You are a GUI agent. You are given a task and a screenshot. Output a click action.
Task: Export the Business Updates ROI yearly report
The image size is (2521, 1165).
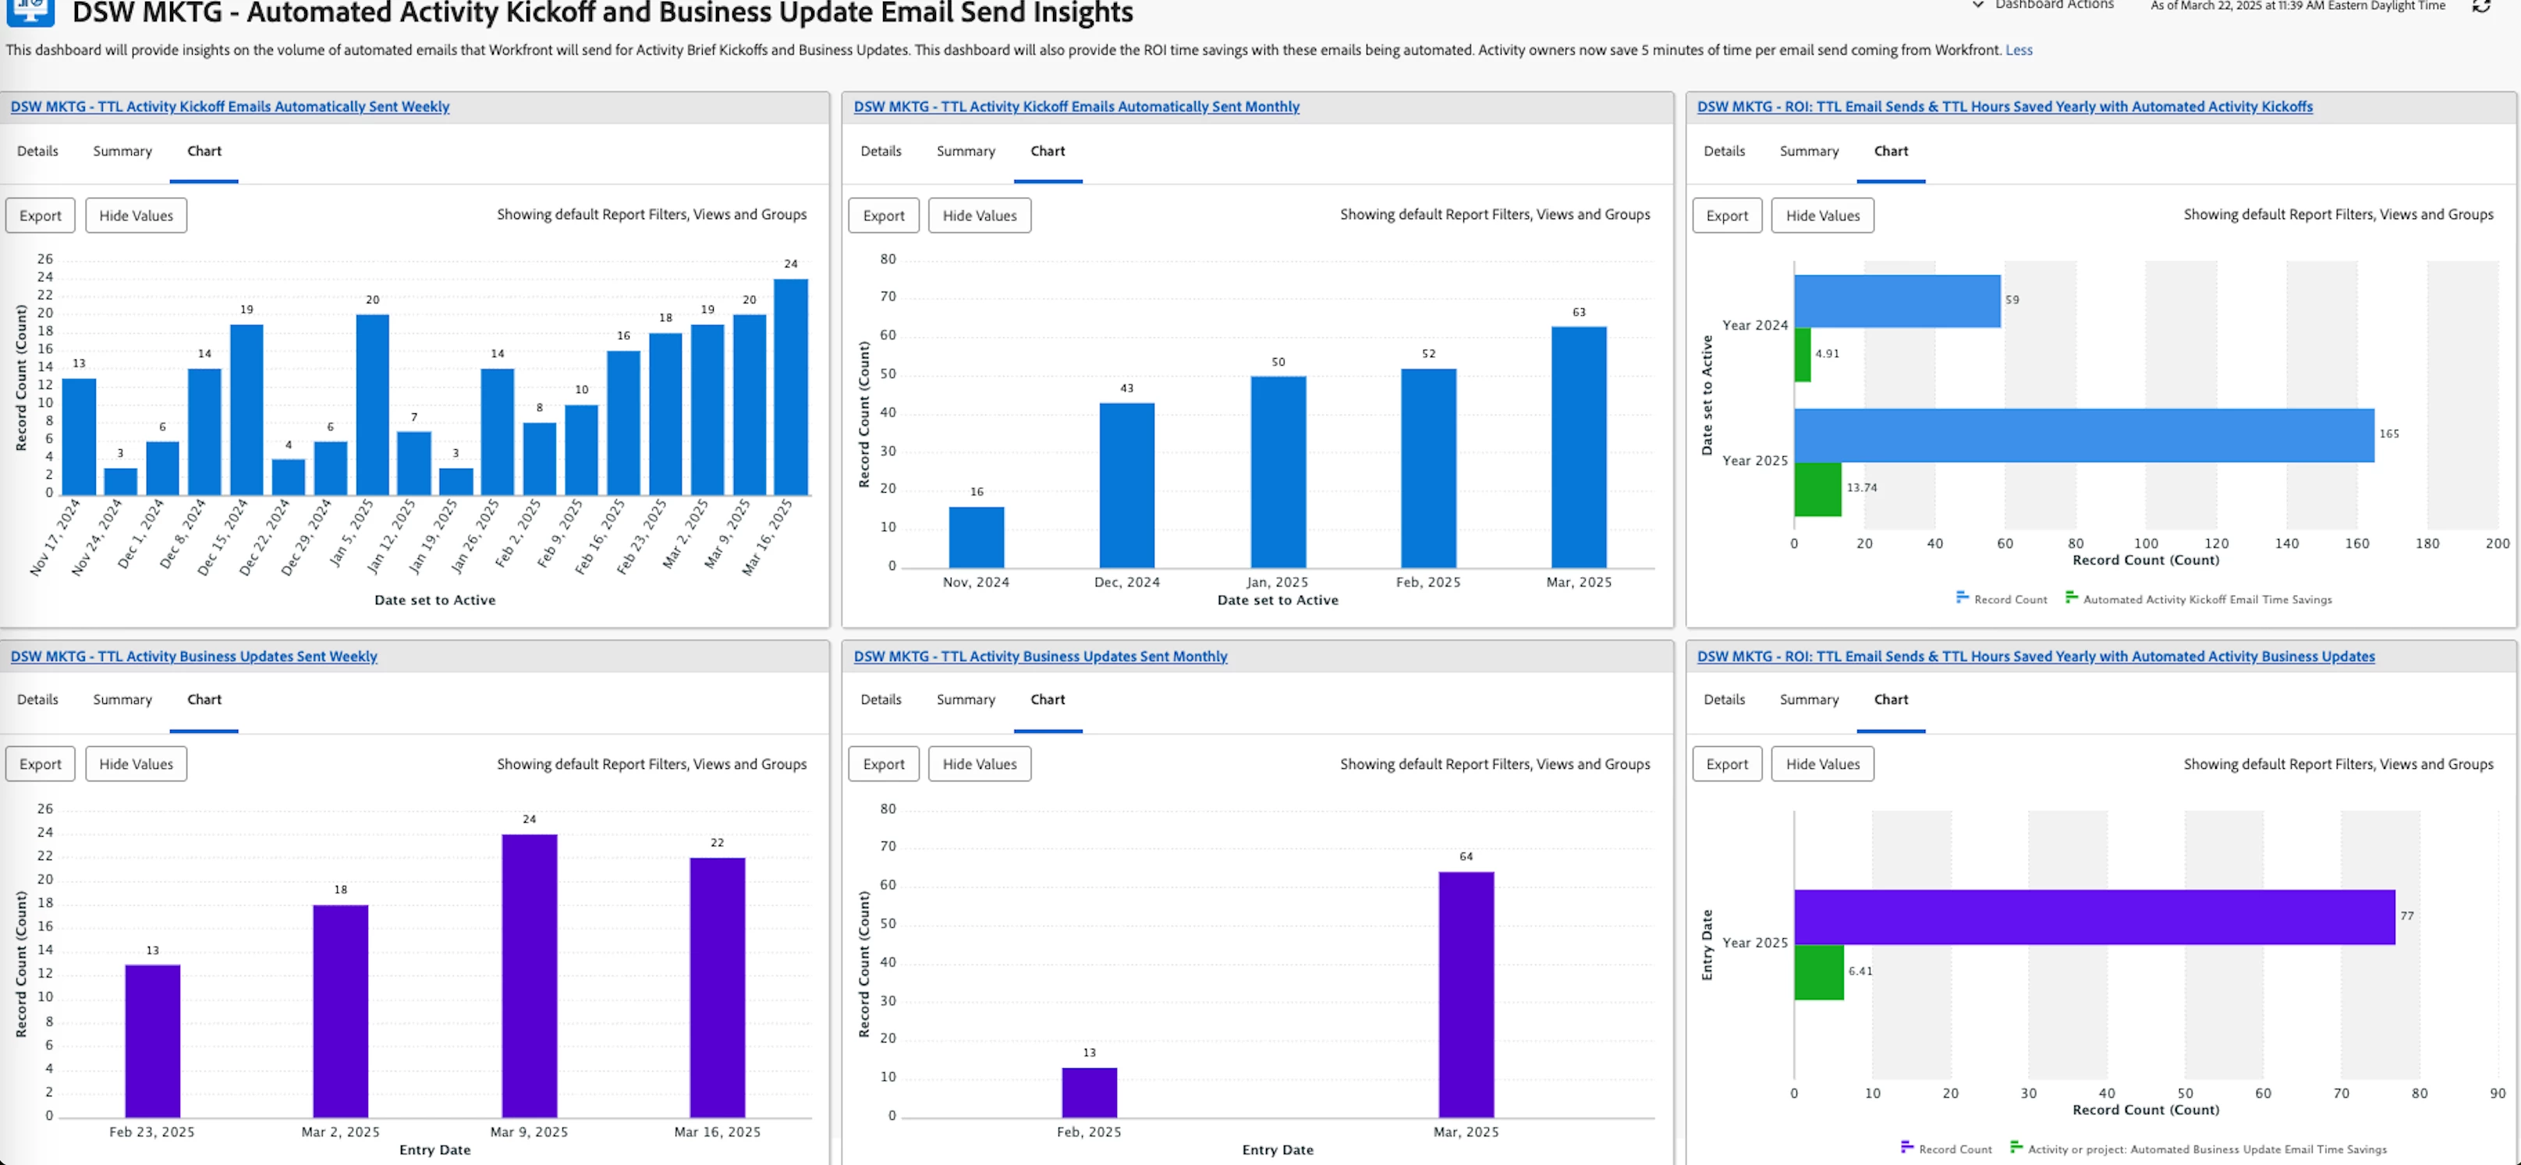point(1726,764)
